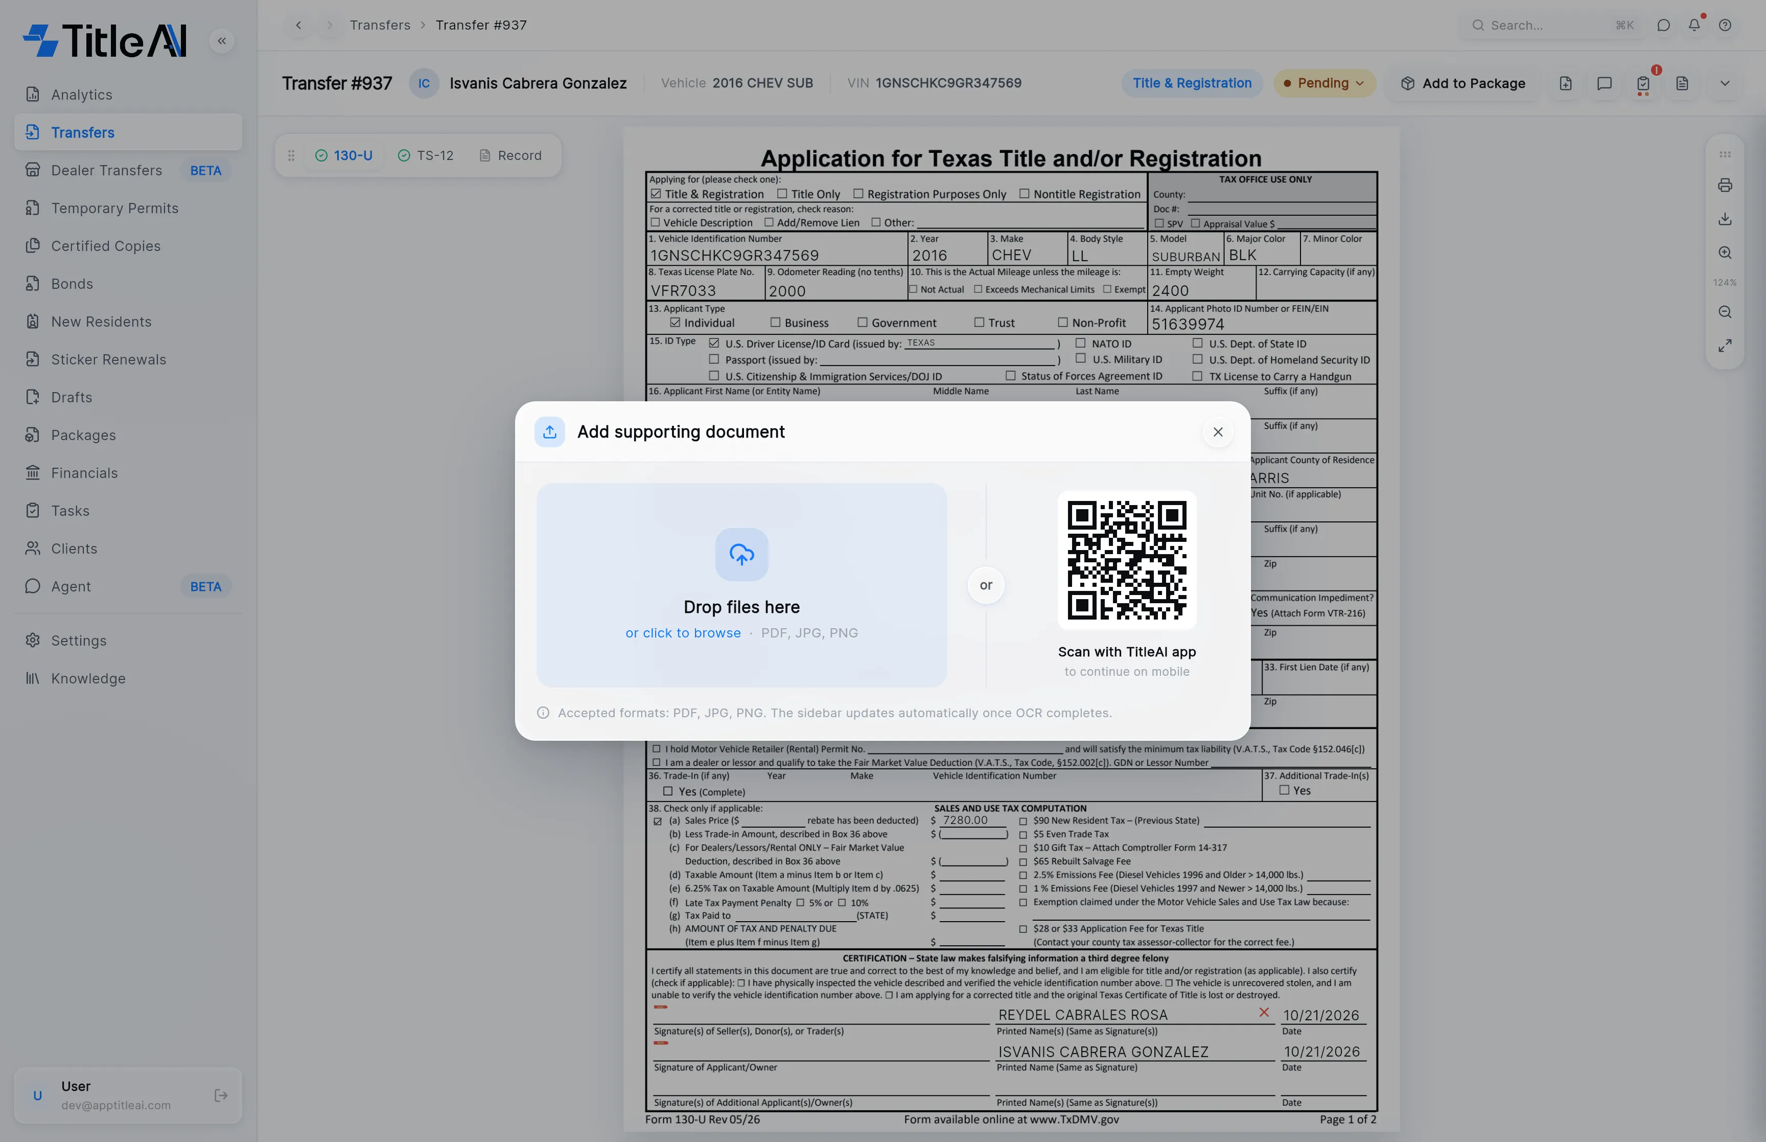This screenshot has height=1142, width=1766.
Task: Check the Title Only checkbox on form
Action: [x=782, y=194]
